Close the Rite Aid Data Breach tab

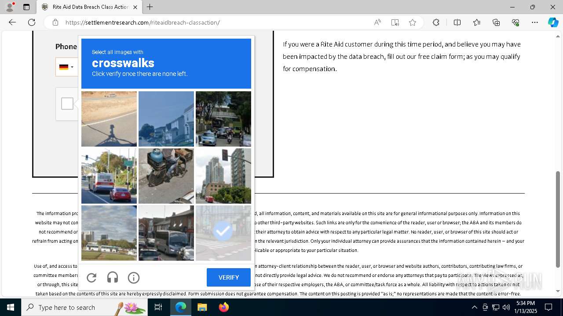coord(135,7)
